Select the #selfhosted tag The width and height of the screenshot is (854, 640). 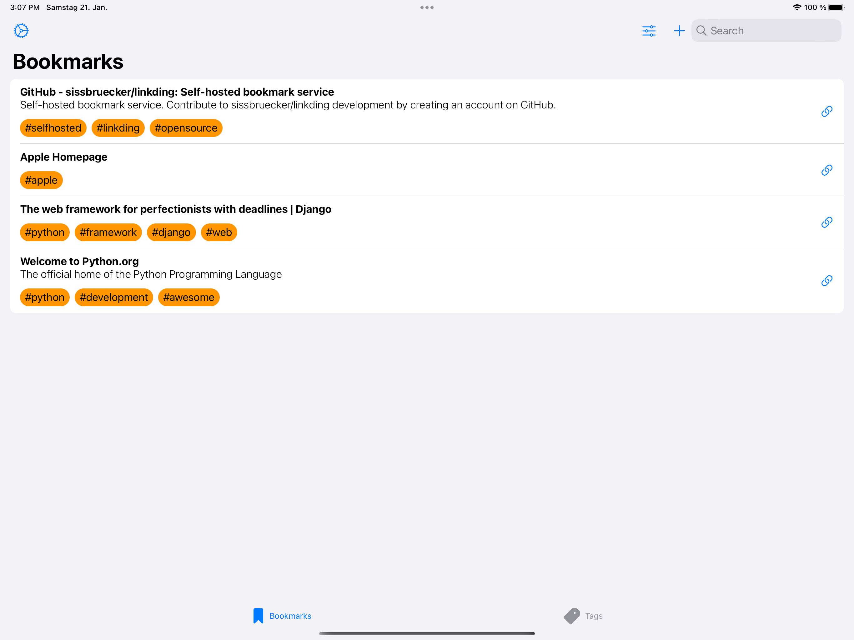pyautogui.click(x=53, y=128)
